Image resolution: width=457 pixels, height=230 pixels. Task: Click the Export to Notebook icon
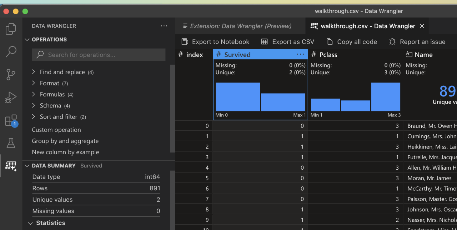[184, 41]
